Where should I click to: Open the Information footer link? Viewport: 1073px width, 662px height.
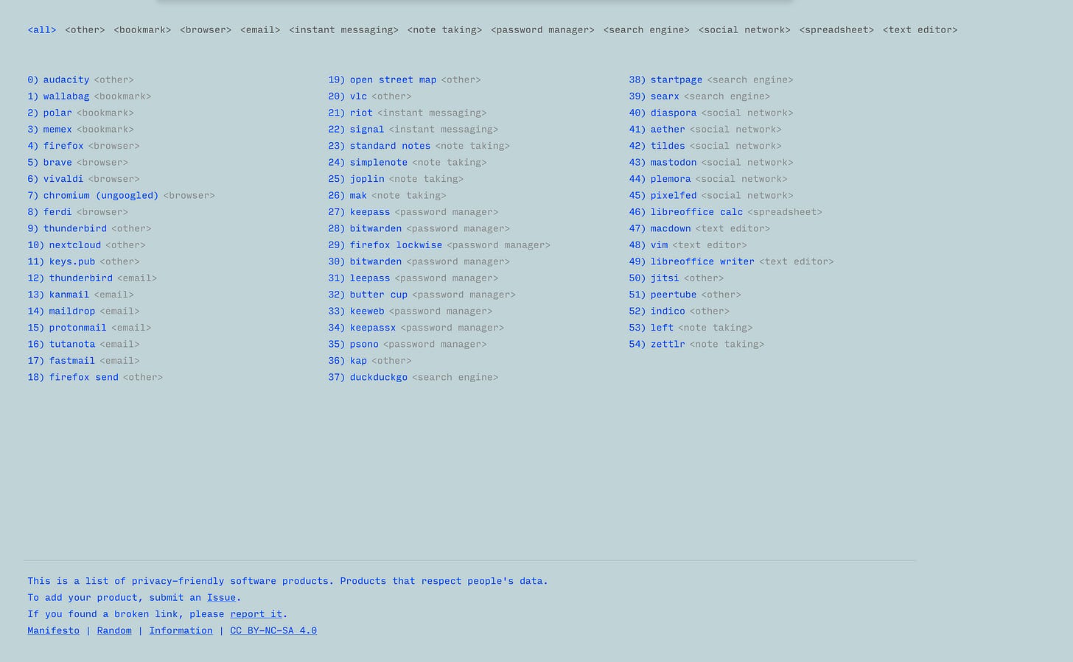pos(181,631)
